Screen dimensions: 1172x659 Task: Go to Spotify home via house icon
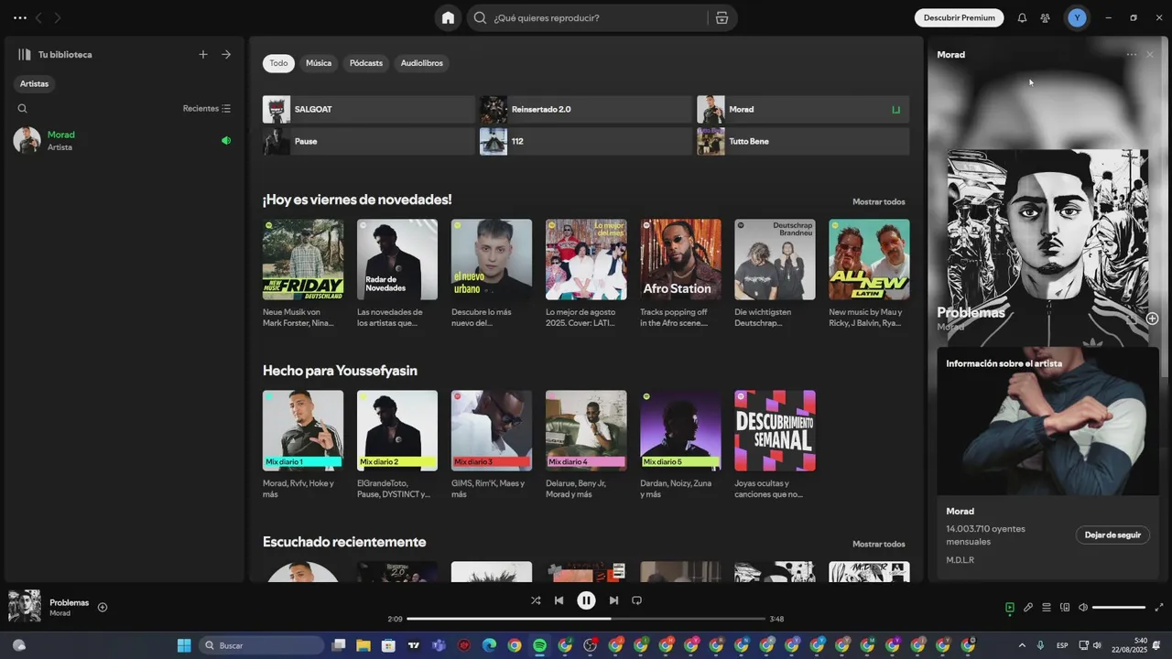[x=448, y=17]
